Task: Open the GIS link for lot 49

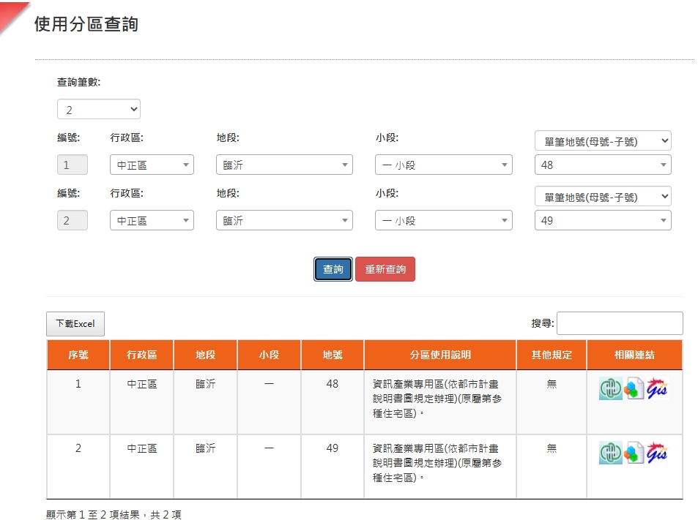Action: pyautogui.click(x=658, y=453)
